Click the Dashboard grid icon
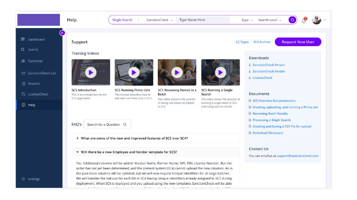357x200 pixels. coord(23,39)
